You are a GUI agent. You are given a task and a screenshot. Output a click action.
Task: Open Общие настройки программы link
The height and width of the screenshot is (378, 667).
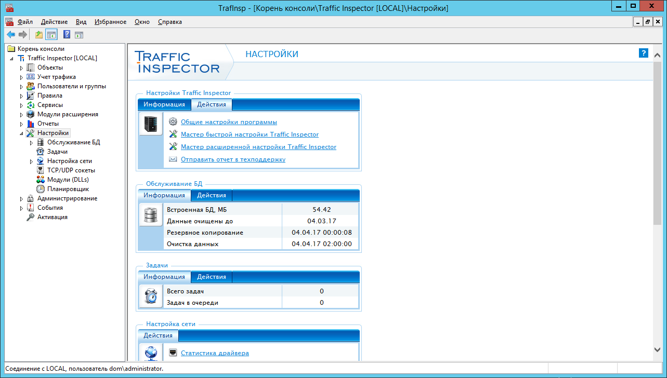coord(229,122)
